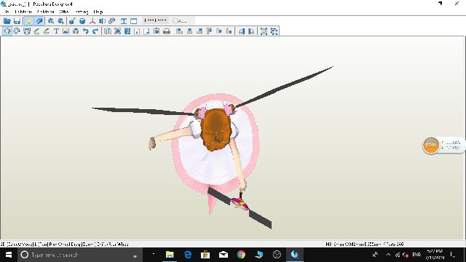Click the taskbar search box
This screenshot has height=262, width=466.
(x=79, y=255)
